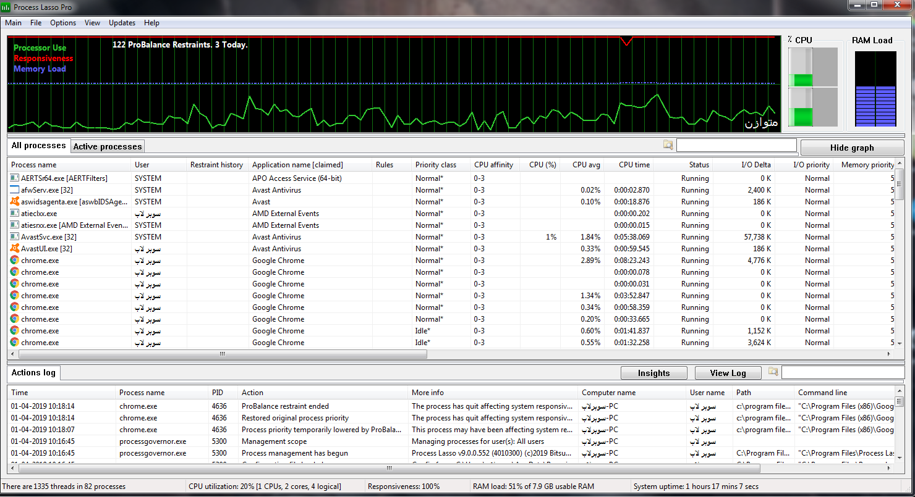
Task: Click the RAM Load meter
Action: click(875, 89)
